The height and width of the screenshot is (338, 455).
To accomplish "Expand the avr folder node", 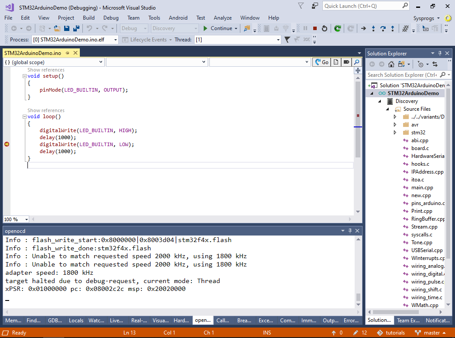I will (395, 124).
